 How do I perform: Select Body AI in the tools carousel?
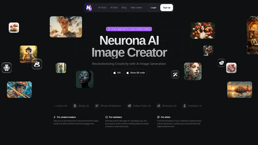(x=81, y=106)
